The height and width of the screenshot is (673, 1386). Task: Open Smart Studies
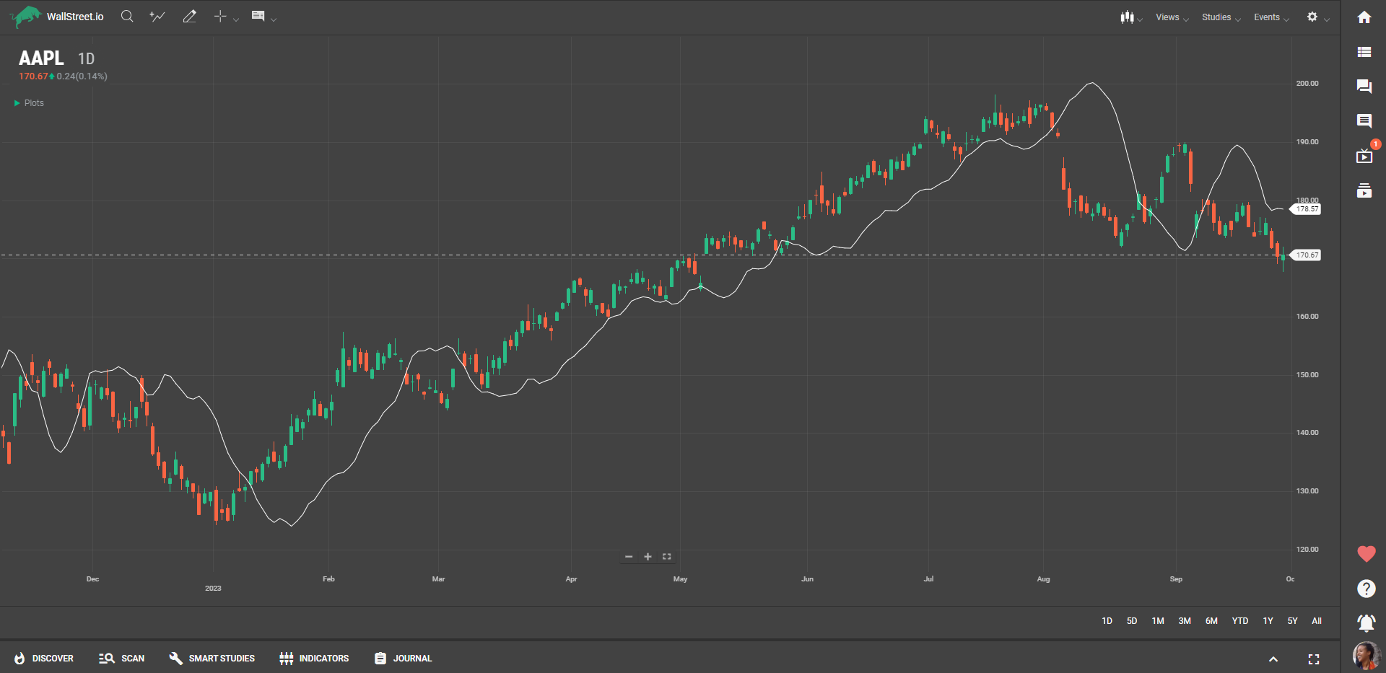pos(212,659)
